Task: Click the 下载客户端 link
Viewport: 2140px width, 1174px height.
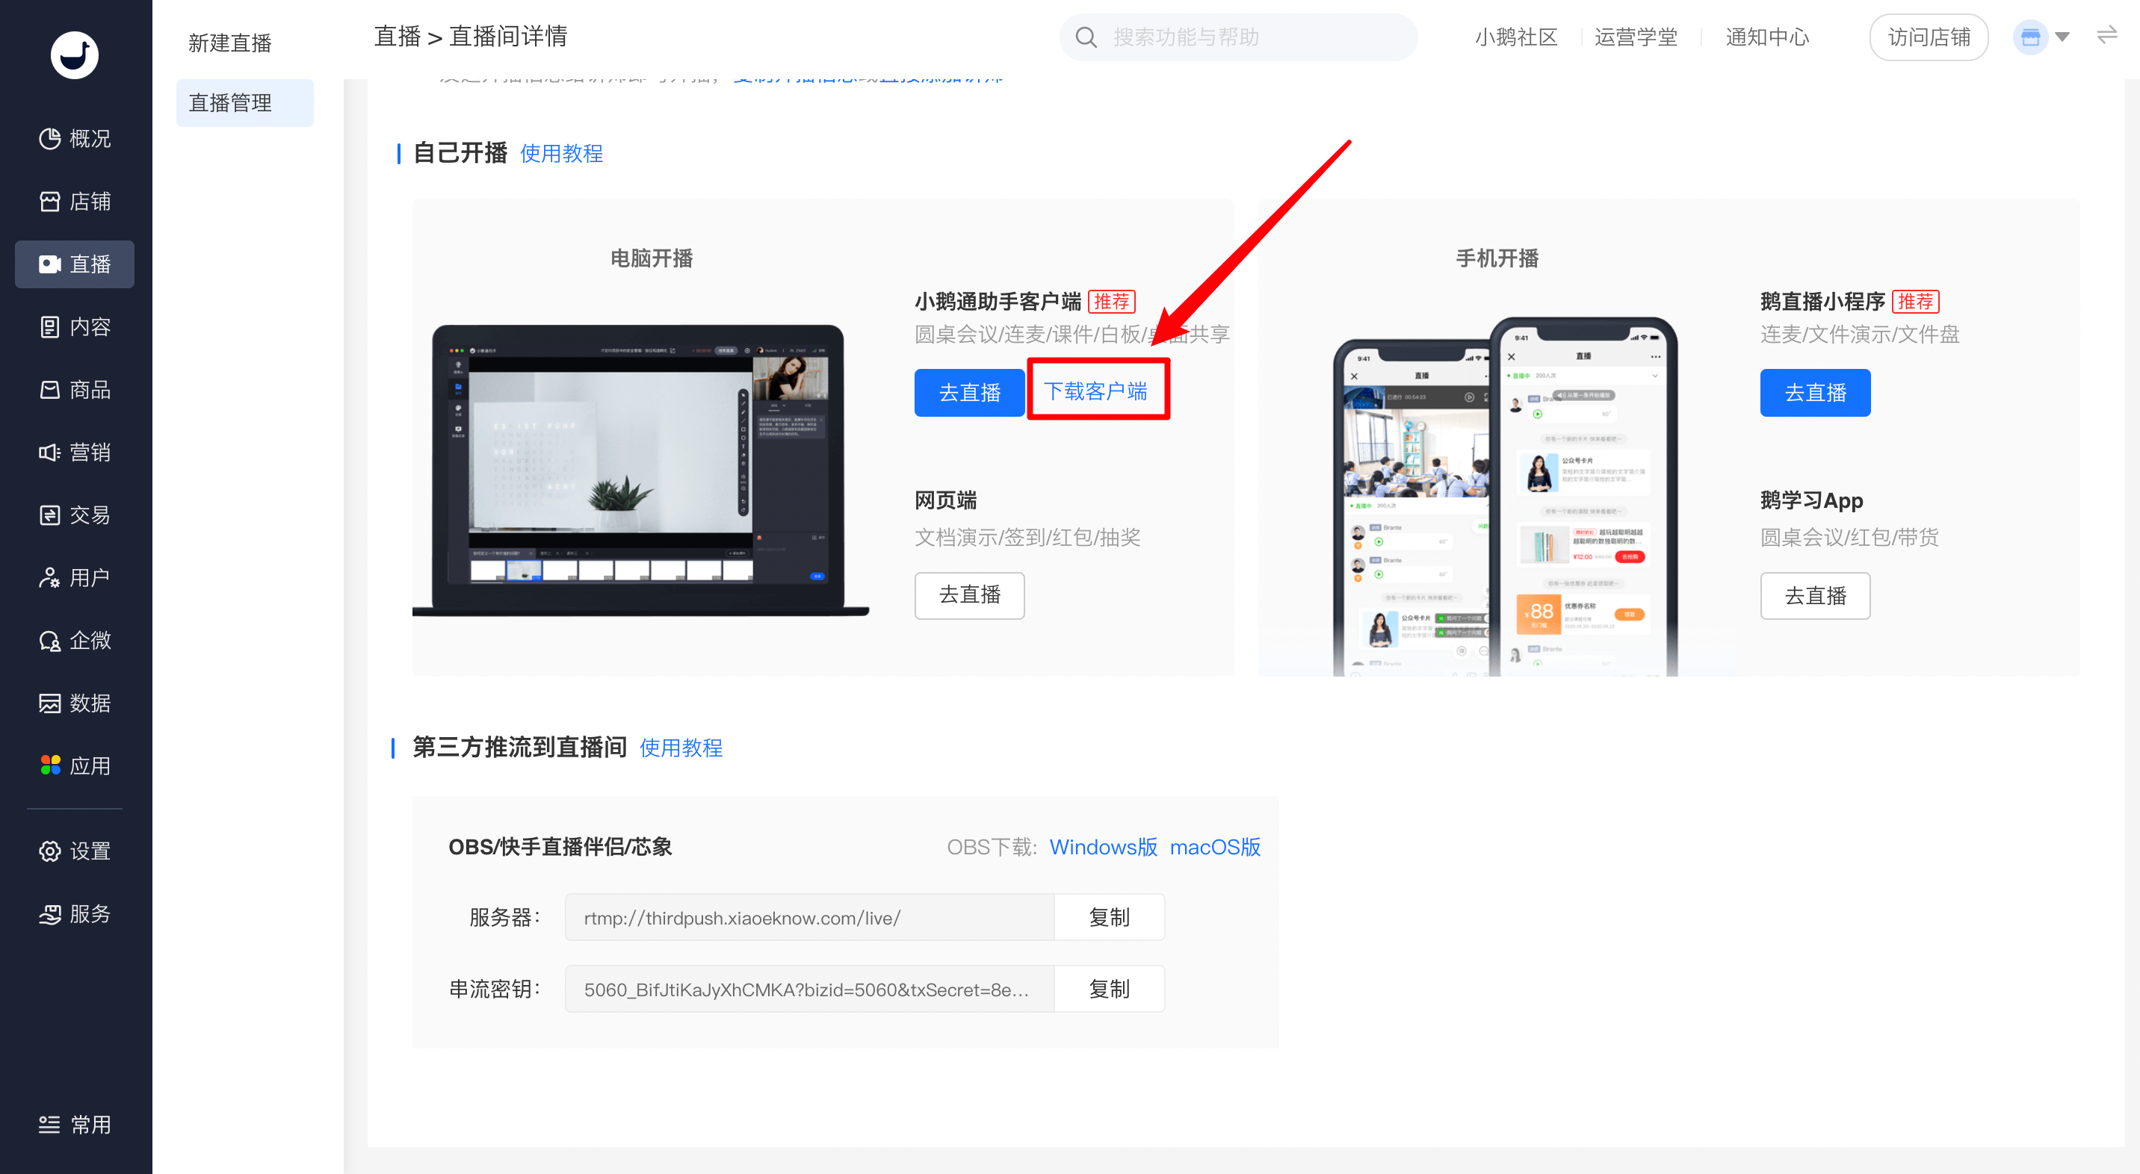Action: [x=1095, y=391]
